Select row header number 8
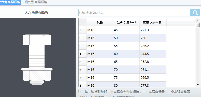Screen dimensions: 201x97 pos(83,84)
